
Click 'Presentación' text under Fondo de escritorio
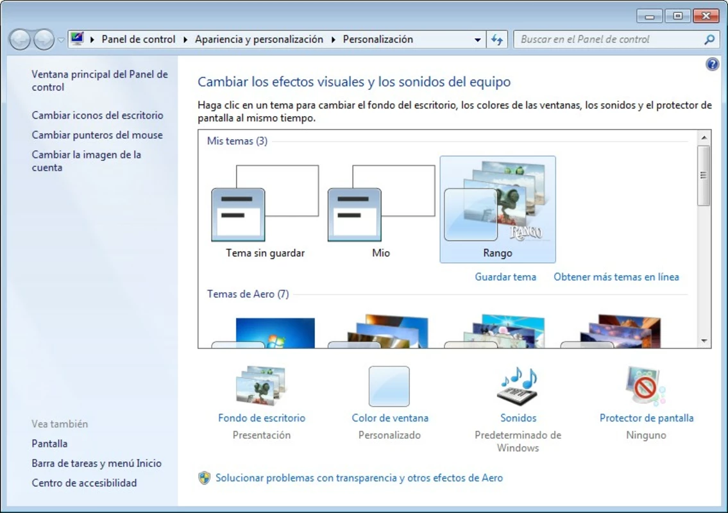pos(262,435)
